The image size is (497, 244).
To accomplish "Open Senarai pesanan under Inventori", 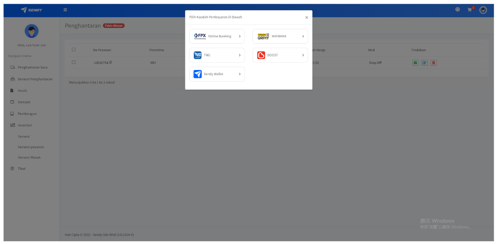I will [x=31, y=147].
